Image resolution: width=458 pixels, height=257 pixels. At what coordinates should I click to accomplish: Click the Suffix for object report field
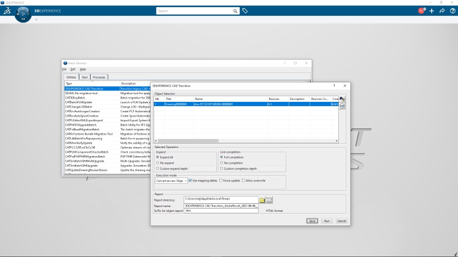221,210
